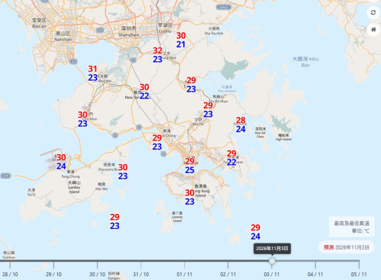The width and height of the screenshot is (381, 280).
Task: Select the 32/23 reading near Sheung Shui
Action: pyautogui.click(x=157, y=55)
